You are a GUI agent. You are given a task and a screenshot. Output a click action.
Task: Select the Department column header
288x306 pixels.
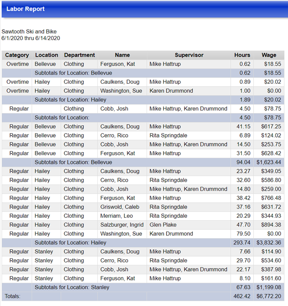[x=79, y=55]
